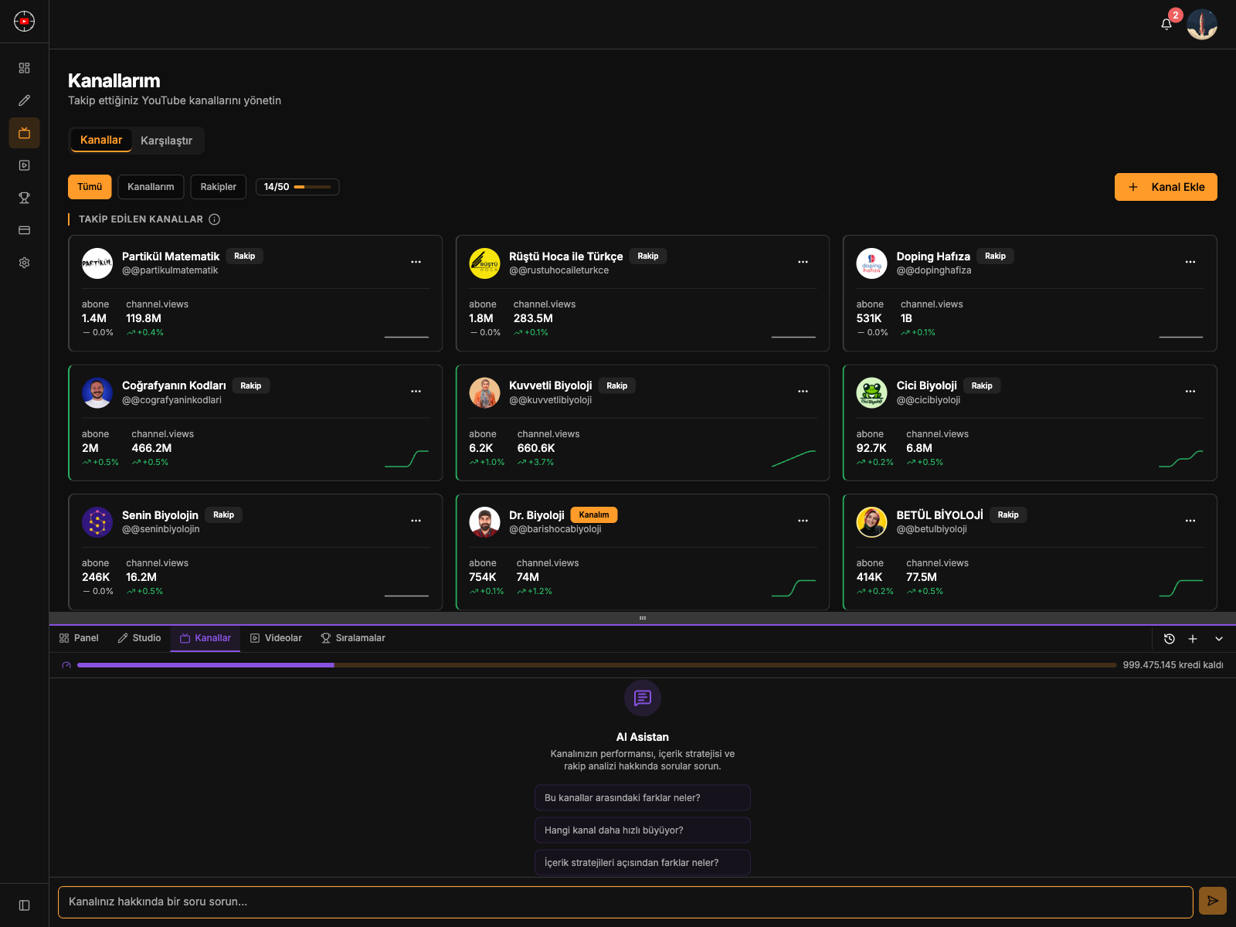Switch to the Kanallar top tab

(101, 140)
